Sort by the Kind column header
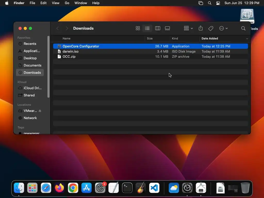 tap(175, 38)
